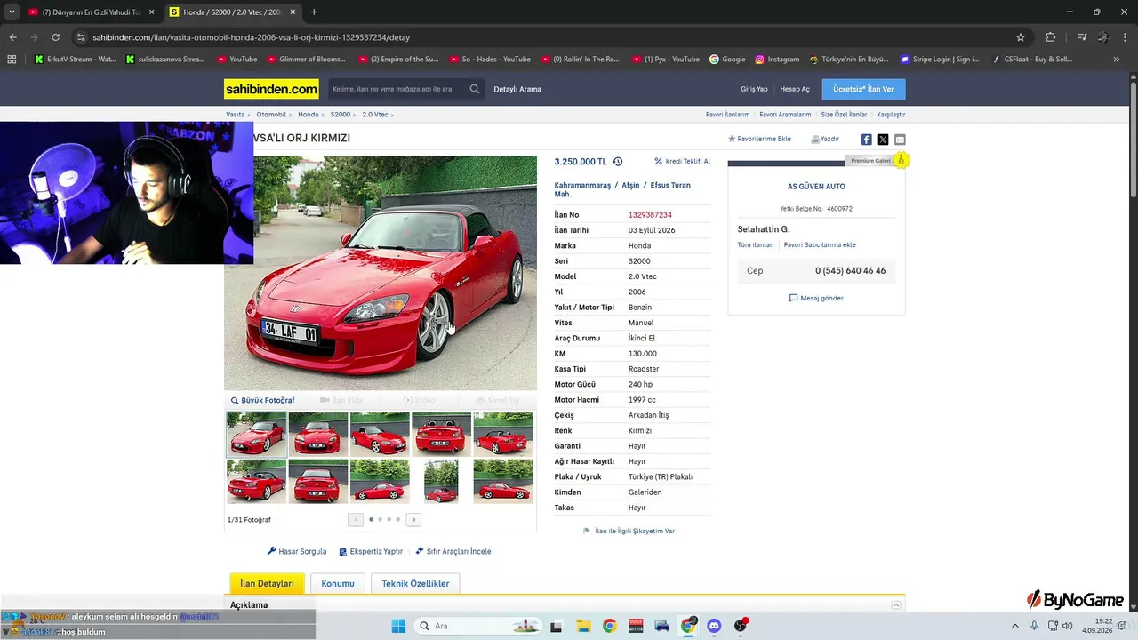Open Mesaj gönder link
Viewport: 1138px width, 640px height.
(816, 298)
